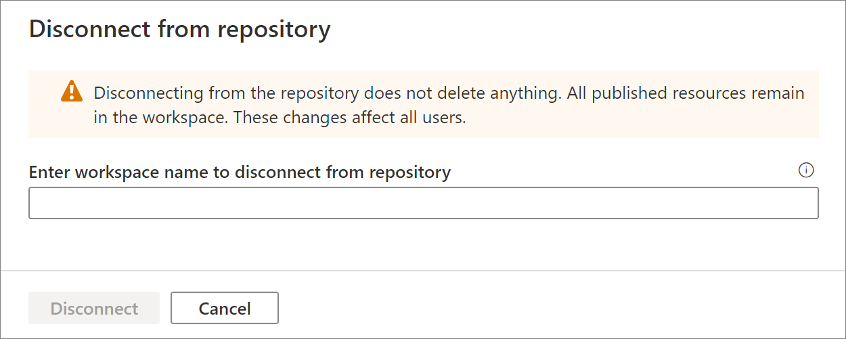Viewport: 846px width, 339px height.
Task: Click the info icon above the text field
Action: (806, 171)
